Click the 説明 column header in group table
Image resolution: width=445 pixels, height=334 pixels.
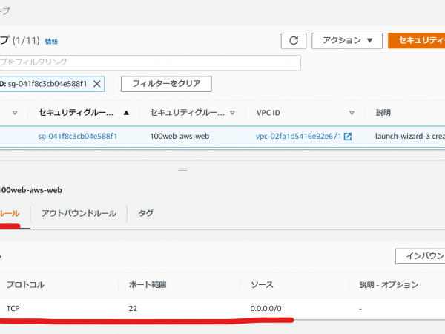[x=383, y=113]
